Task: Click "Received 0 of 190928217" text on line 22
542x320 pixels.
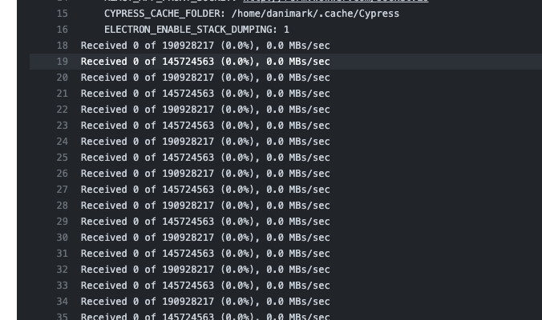Action: click(148, 110)
